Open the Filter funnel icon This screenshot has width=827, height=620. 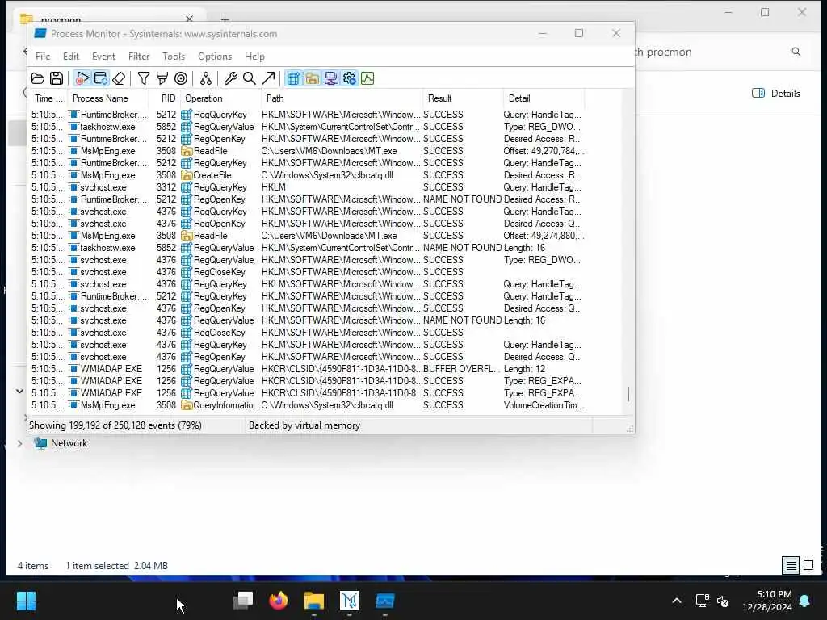(144, 78)
